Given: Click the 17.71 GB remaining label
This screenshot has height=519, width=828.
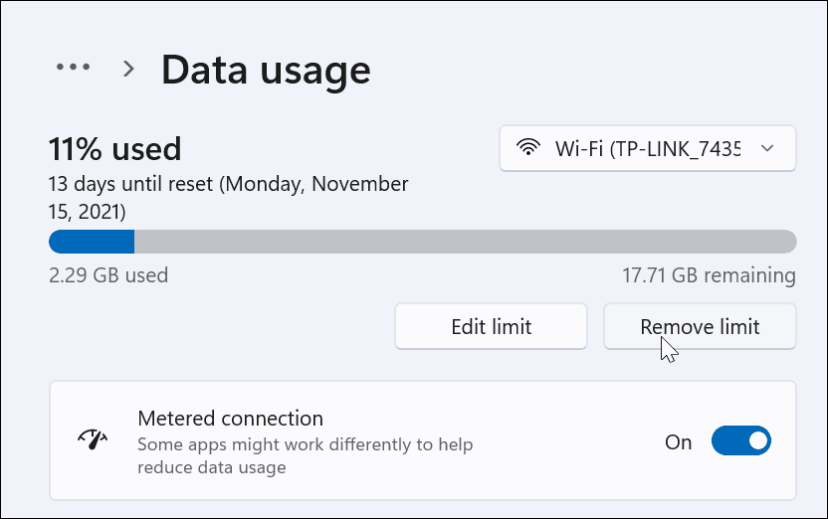Looking at the screenshot, I should pyautogui.click(x=707, y=275).
